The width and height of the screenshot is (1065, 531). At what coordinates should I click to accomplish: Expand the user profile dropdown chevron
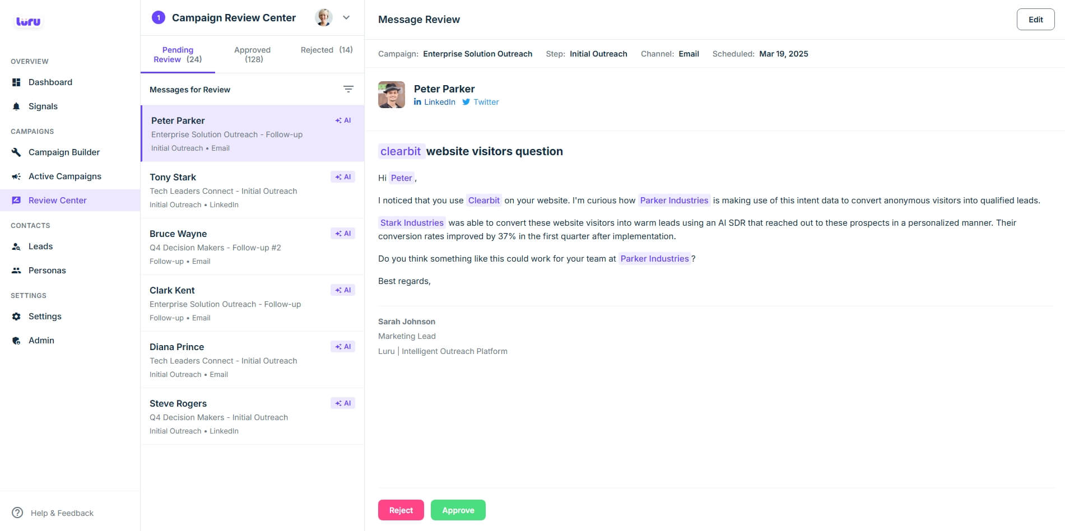[x=346, y=18]
